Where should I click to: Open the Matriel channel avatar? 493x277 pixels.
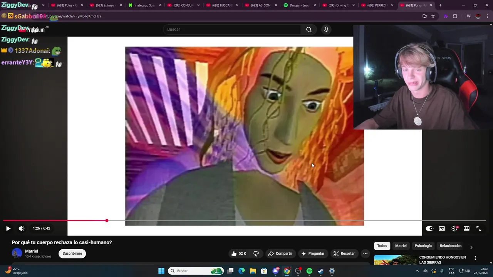point(17,253)
